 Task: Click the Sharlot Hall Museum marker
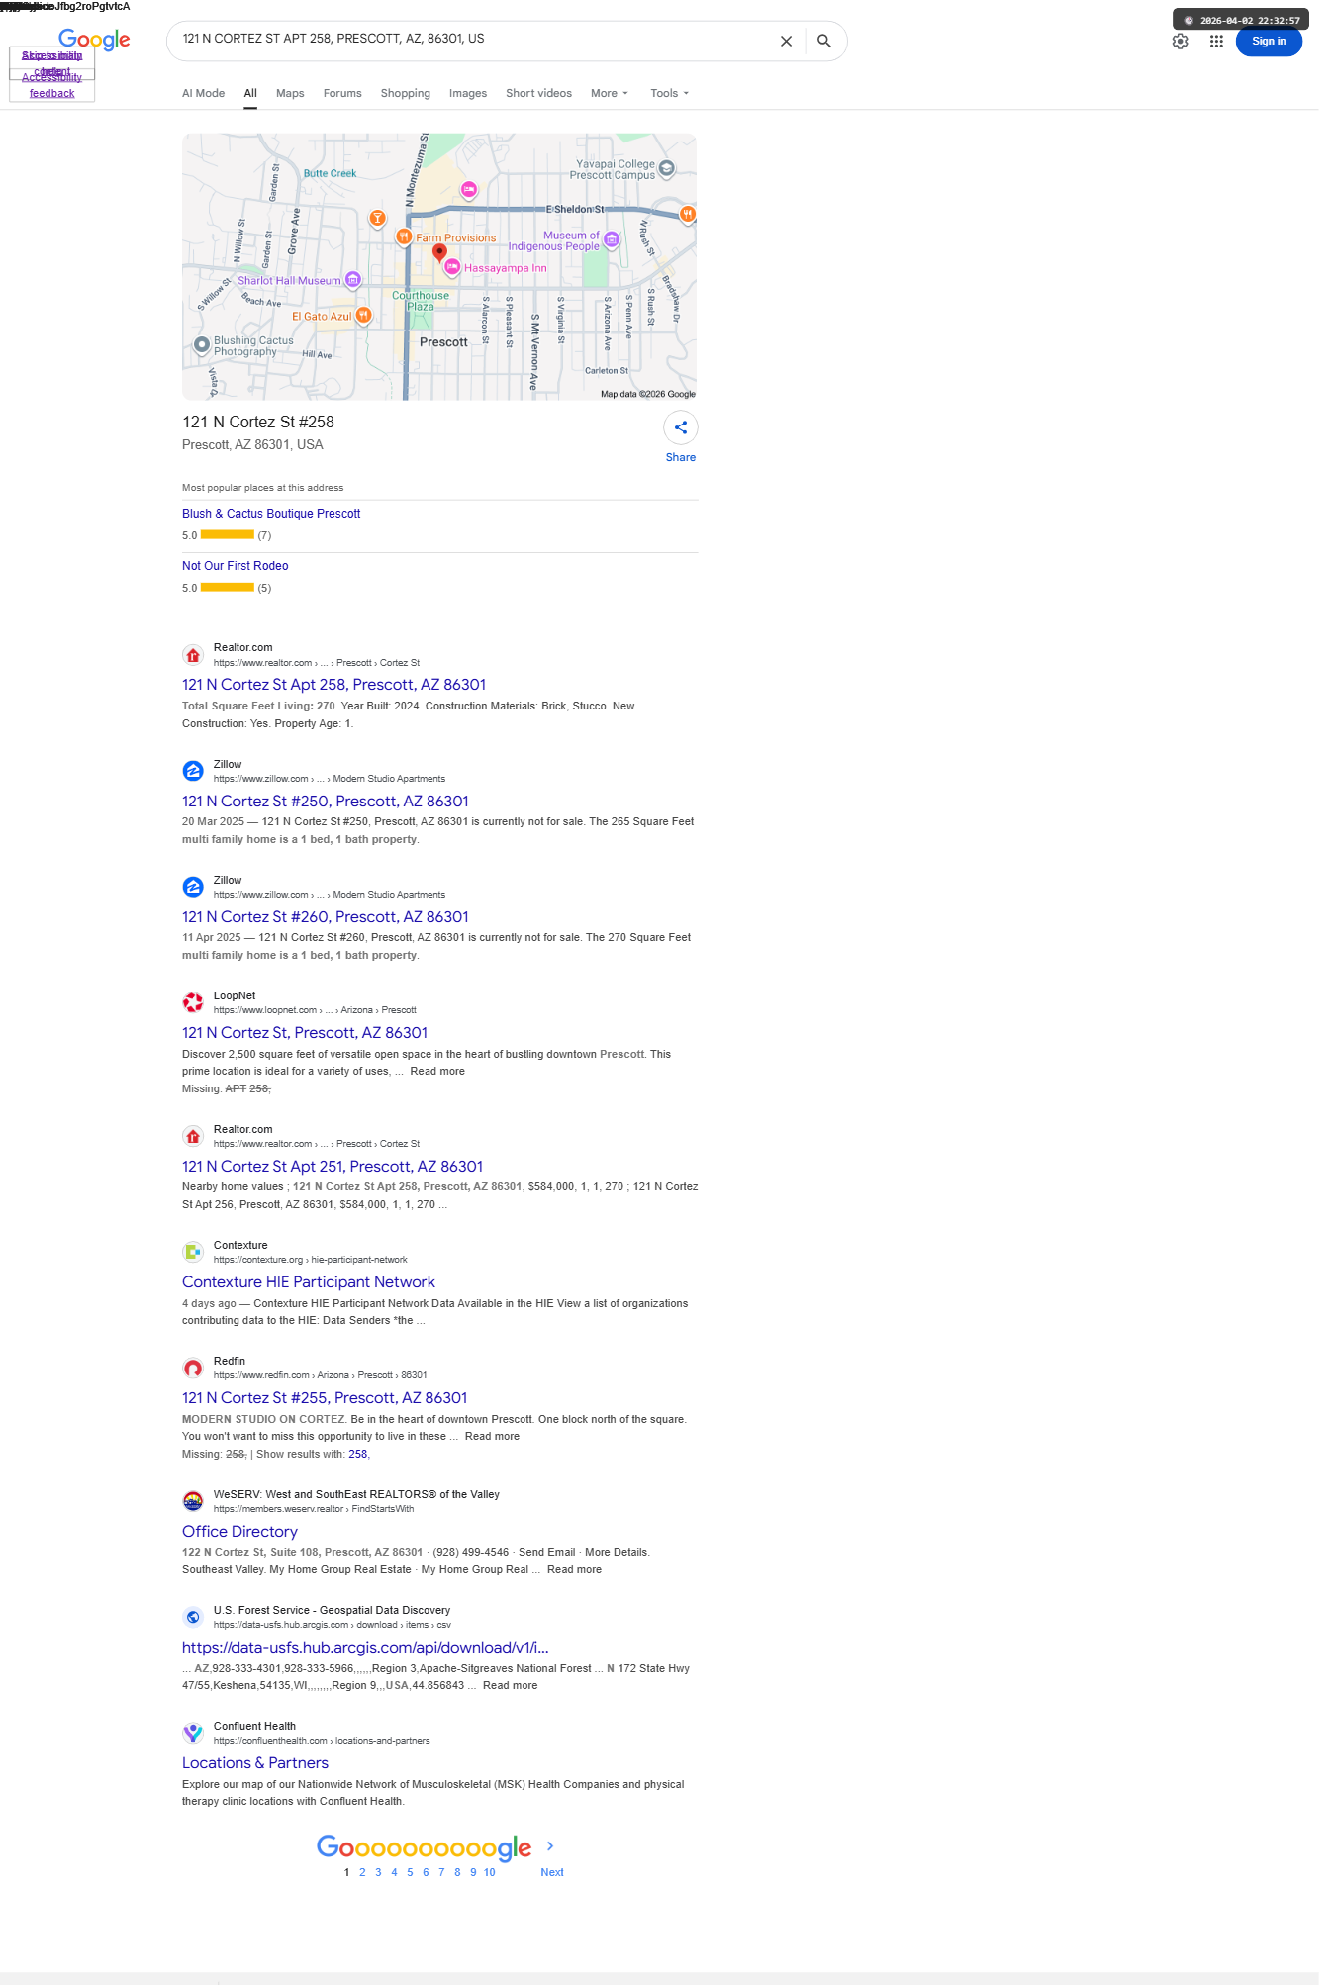(352, 280)
